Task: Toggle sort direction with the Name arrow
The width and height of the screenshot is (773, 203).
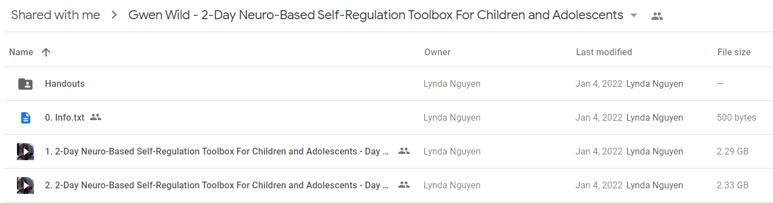Action: pyautogui.click(x=46, y=52)
